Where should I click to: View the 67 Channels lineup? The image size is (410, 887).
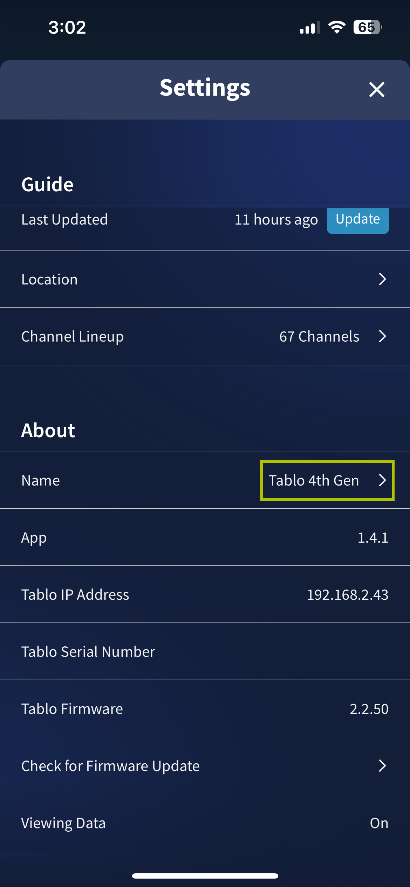click(205, 336)
